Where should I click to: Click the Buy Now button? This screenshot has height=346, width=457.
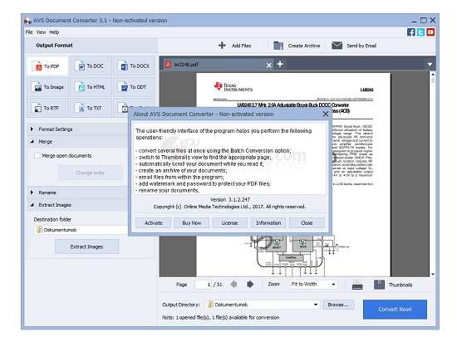click(x=191, y=223)
